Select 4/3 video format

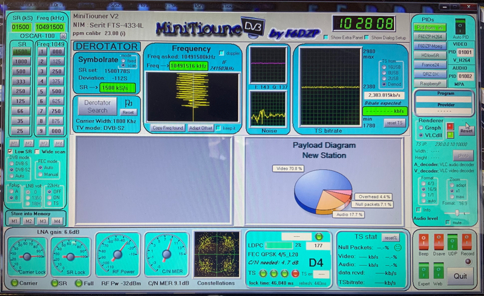[x=423, y=184]
